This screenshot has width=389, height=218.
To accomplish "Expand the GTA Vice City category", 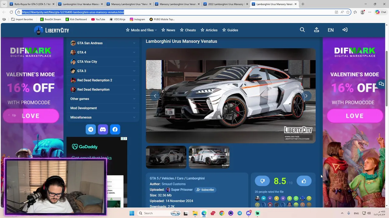I will 103,61.
